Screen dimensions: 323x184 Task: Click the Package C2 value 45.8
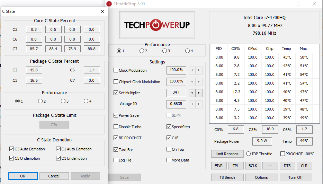pyautogui.click(x=34, y=70)
